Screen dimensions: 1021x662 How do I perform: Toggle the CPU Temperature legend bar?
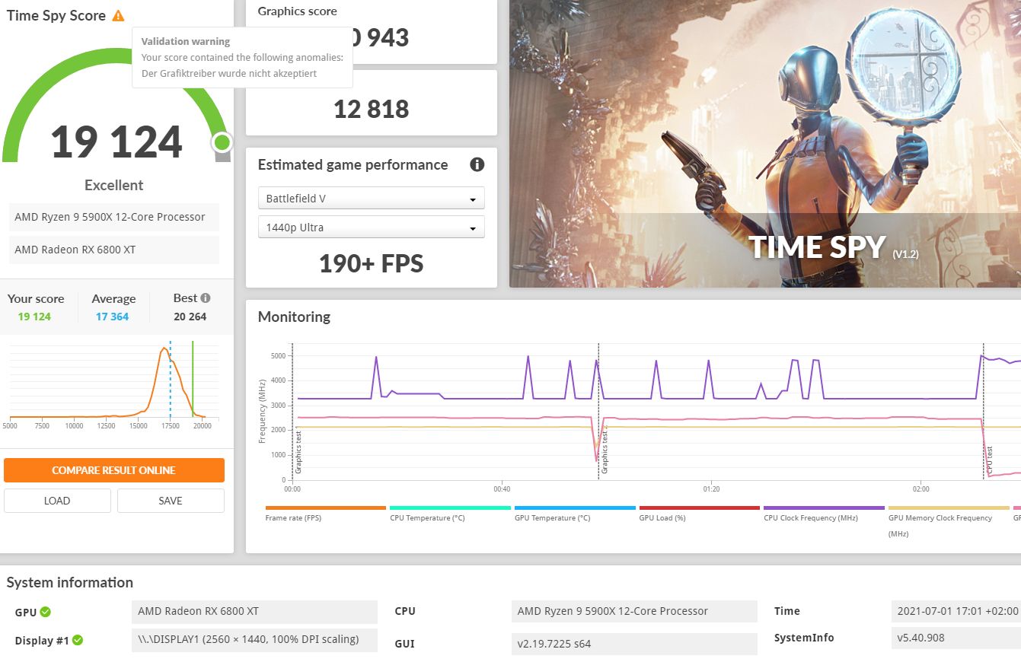click(x=450, y=508)
